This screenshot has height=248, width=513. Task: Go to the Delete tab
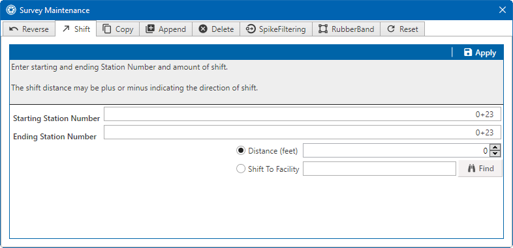point(216,29)
